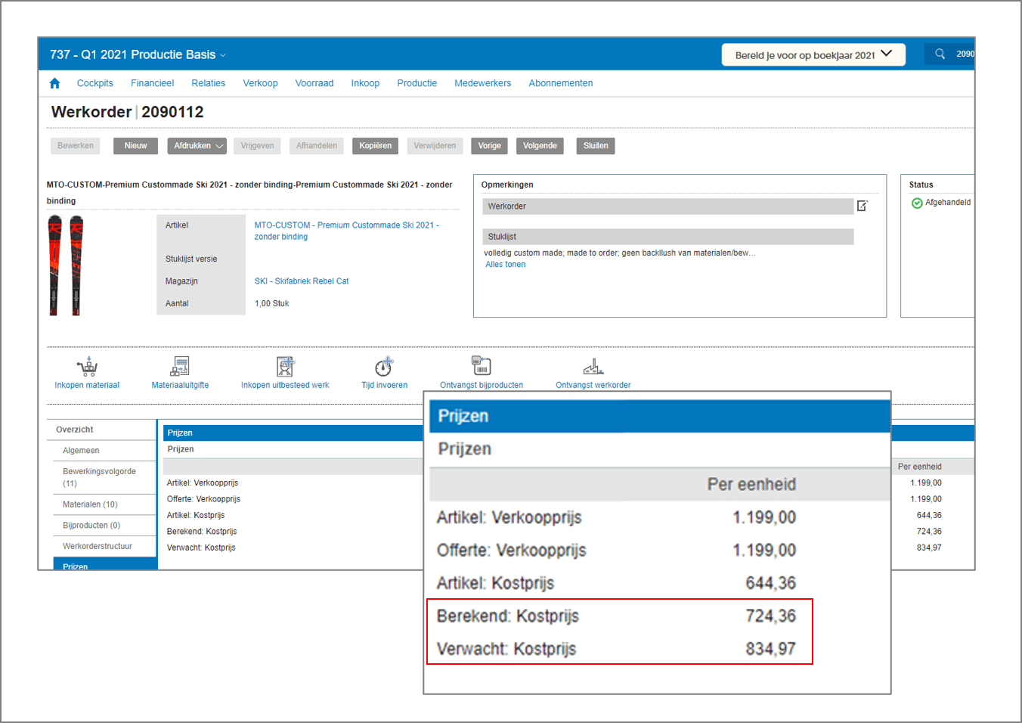Navigate to the Financieel menu
The width and height of the screenshot is (1022, 723).
tap(152, 82)
